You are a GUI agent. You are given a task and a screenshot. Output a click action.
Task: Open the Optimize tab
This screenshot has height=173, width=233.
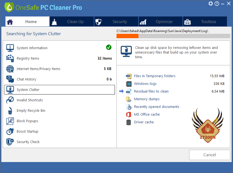coord(160,22)
